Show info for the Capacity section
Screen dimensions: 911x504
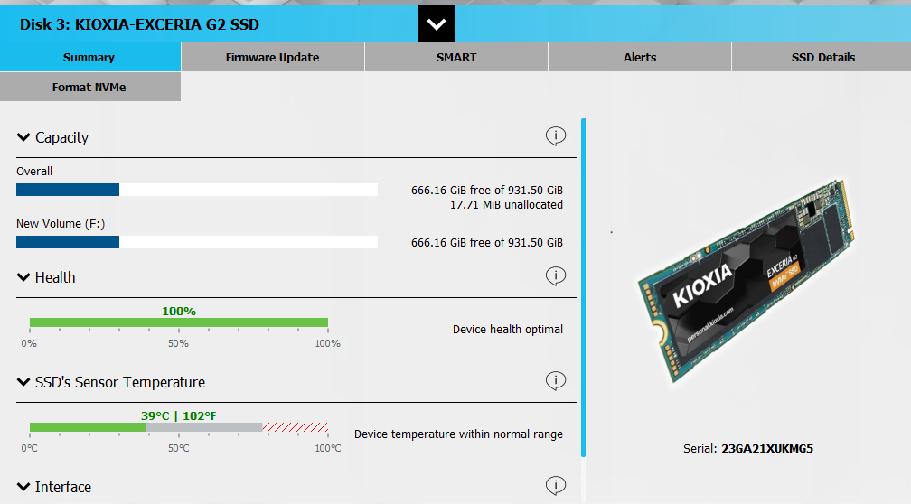556,135
